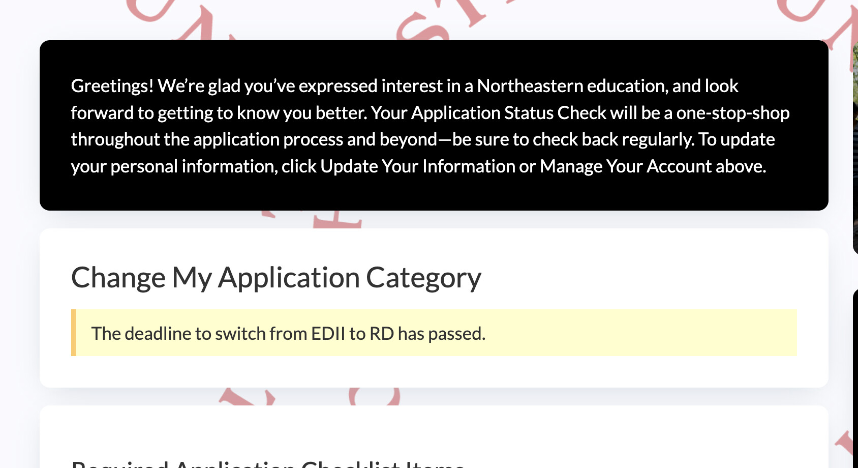
Task: Click the "one-stop-shop" phrase in the banner
Action: (733, 113)
